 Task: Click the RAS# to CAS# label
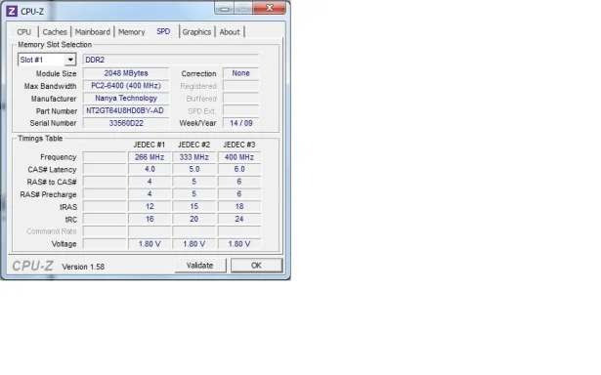[52, 182]
